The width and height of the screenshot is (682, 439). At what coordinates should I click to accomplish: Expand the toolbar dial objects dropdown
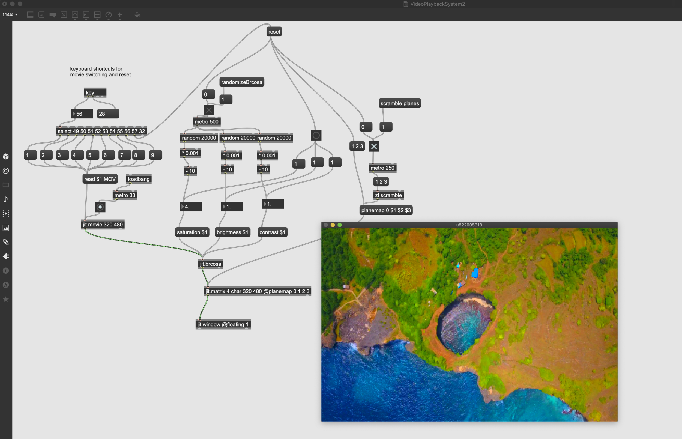click(109, 19)
